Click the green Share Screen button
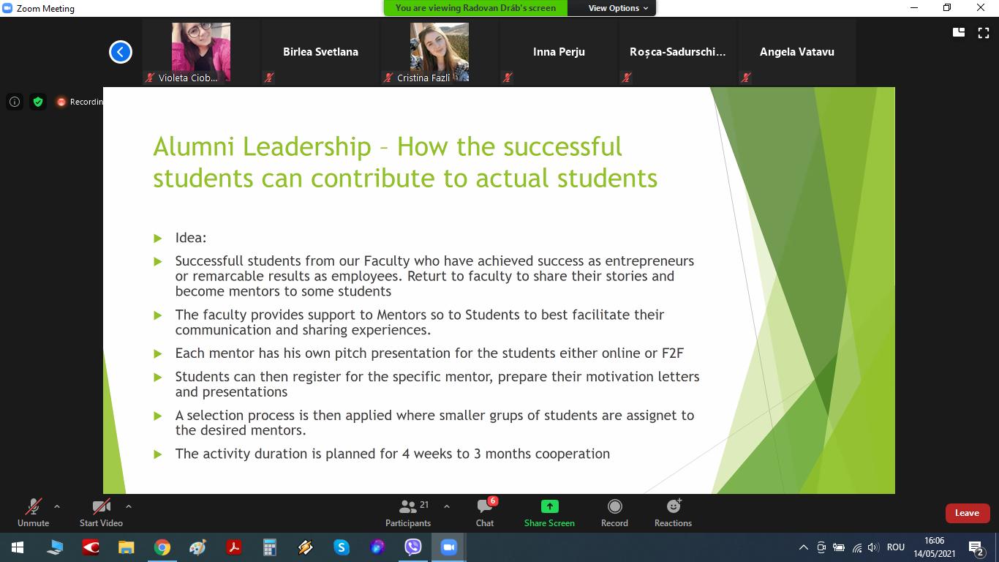Image resolution: width=999 pixels, height=562 pixels. tap(549, 513)
